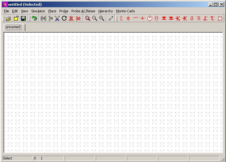This screenshot has width=226, height=162.
Task: Close the untitled schematic window
Action: pos(222,4)
